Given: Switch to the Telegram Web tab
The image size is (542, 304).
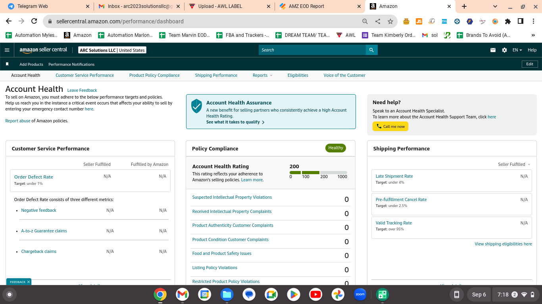Looking at the screenshot, I should pos(48,6).
